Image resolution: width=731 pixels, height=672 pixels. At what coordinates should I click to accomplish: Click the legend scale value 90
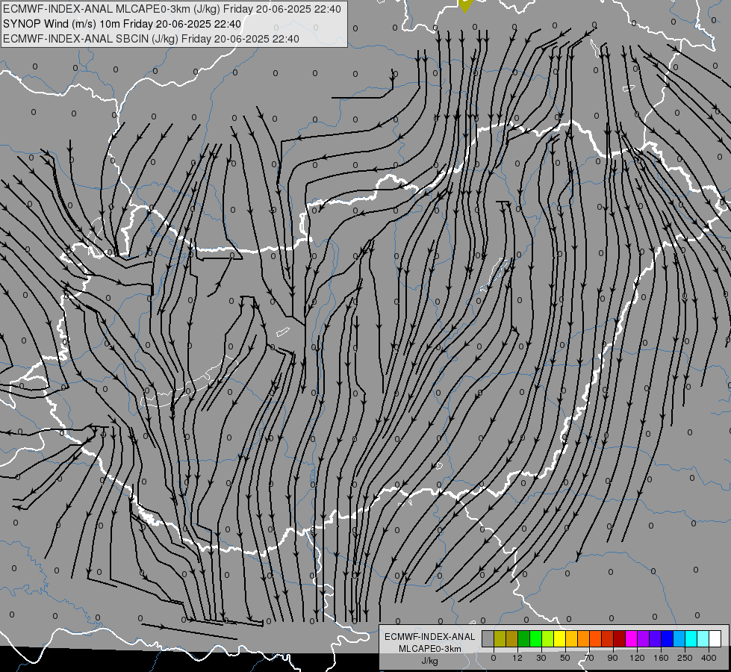(x=613, y=658)
